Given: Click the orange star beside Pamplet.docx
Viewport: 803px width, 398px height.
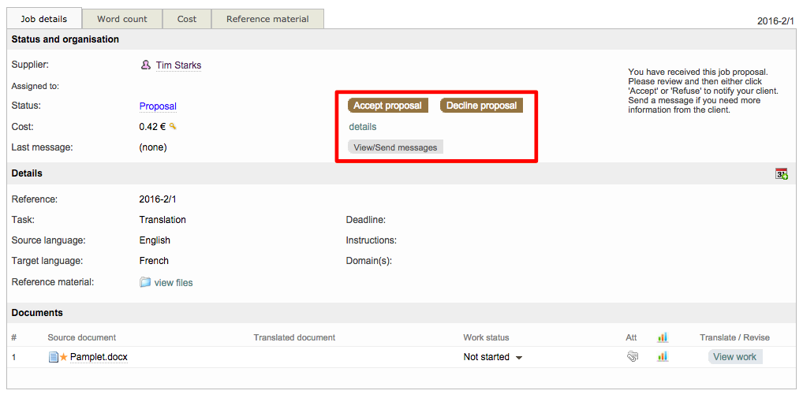Looking at the screenshot, I should (x=64, y=357).
